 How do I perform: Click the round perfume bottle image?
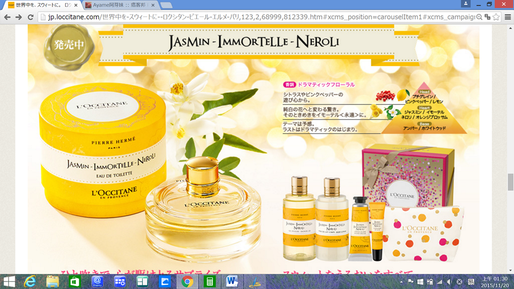coord(203,210)
